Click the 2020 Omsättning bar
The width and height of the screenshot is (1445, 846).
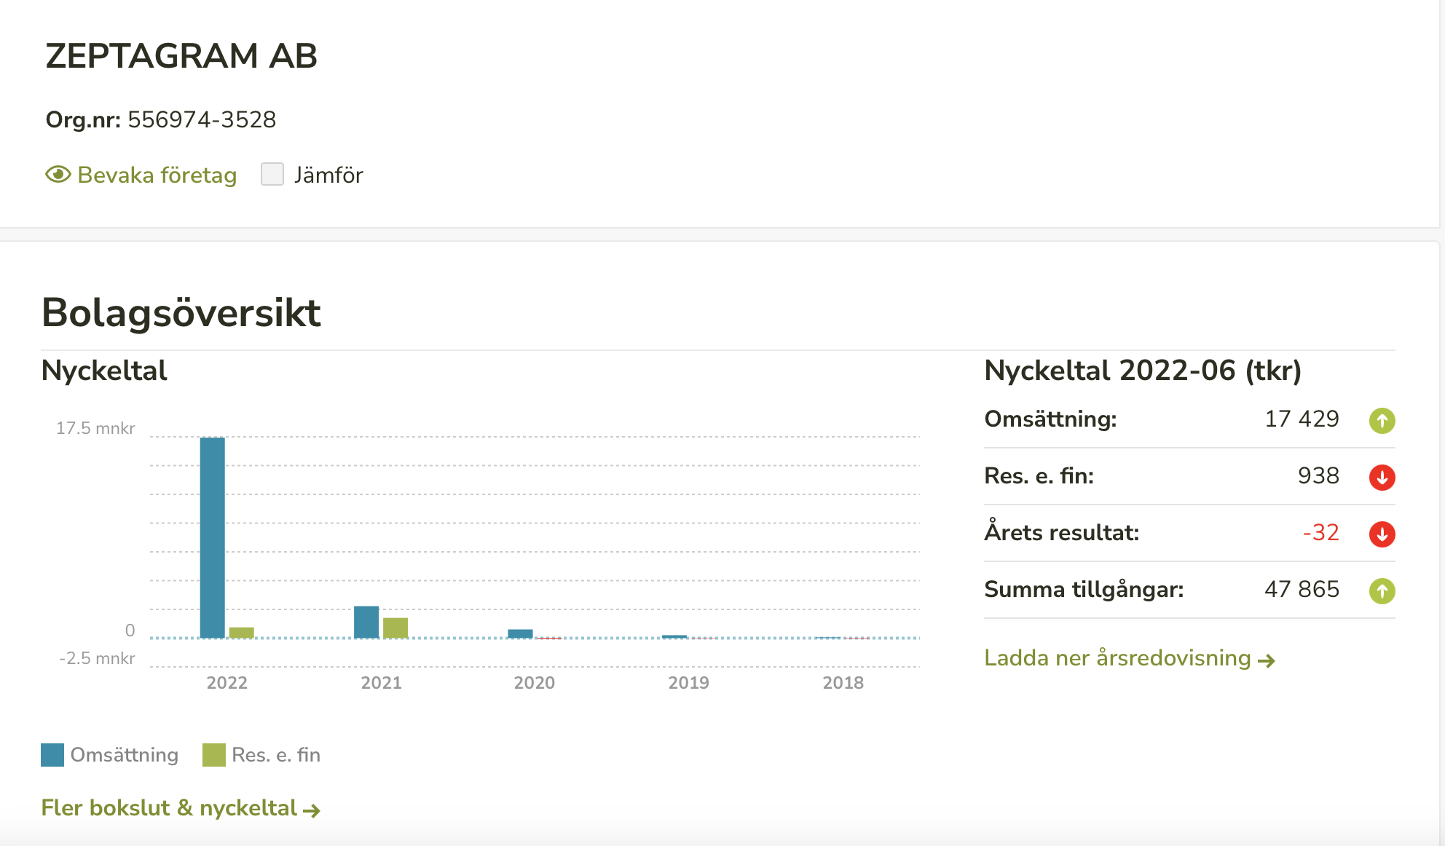click(520, 633)
